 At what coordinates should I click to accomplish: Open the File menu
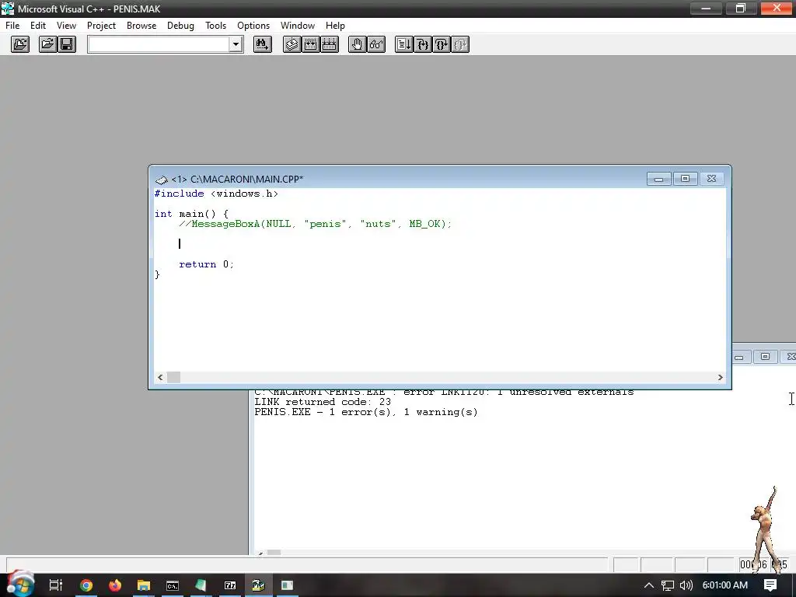pyautogui.click(x=12, y=26)
